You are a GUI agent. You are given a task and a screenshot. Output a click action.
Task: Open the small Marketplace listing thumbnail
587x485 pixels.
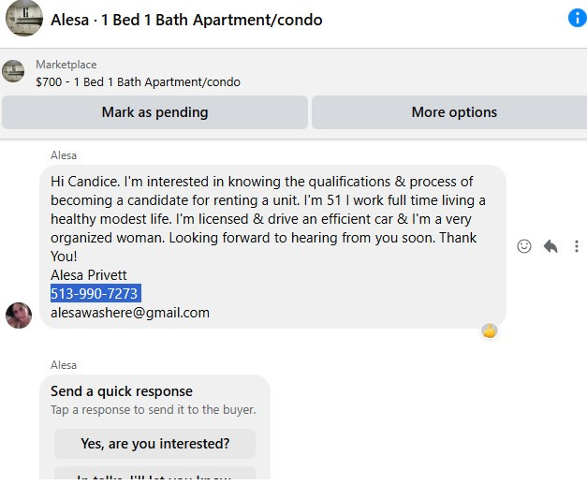[13, 72]
